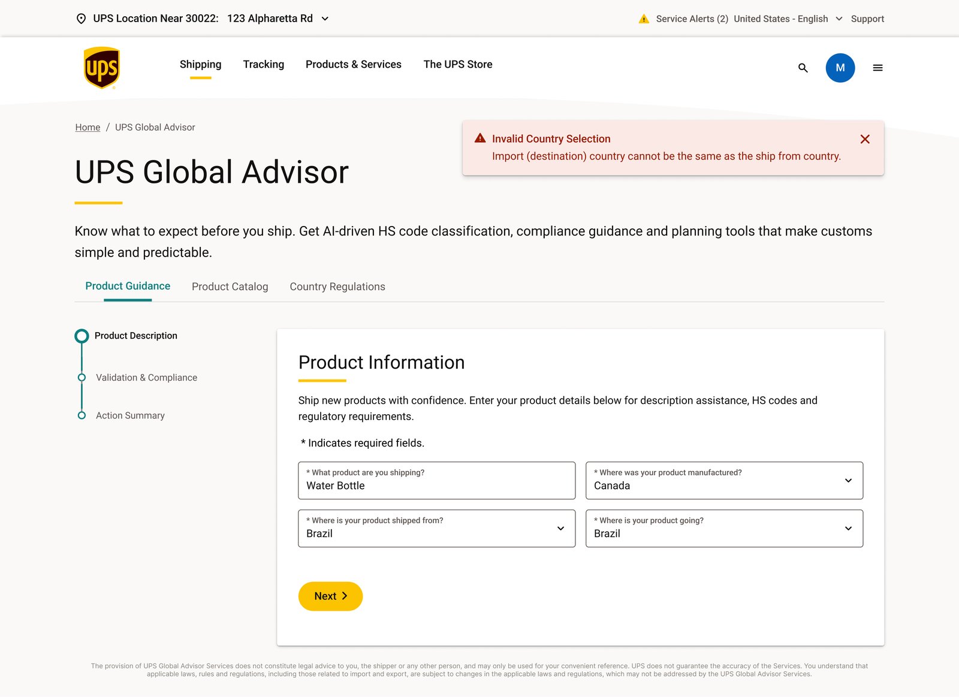Click the 123 Alpharetta Rd location text
Image resolution: width=959 pixels, height=697 pixels.
(270, 19)
